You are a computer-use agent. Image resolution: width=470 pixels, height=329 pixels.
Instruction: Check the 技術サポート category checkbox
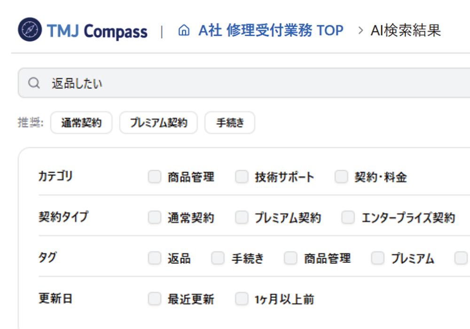coord(242,177)
